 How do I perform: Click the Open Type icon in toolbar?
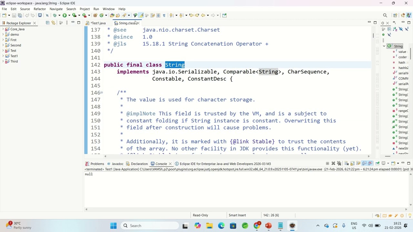(x=112, y=15)
